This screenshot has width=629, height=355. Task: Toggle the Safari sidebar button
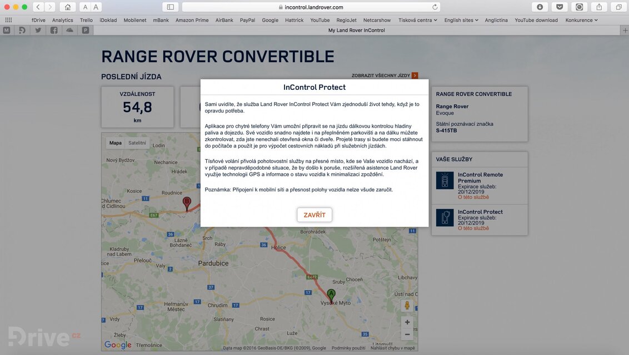coord(171,7)
